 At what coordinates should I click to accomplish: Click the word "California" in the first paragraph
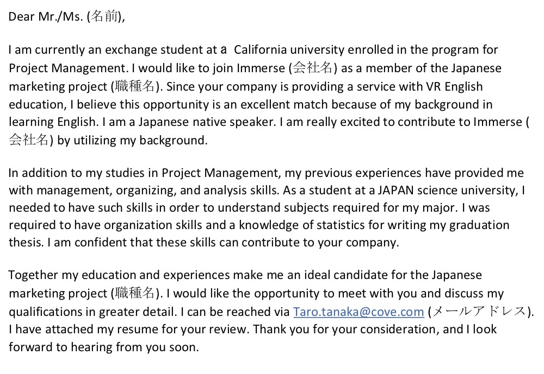pos(264,50)
